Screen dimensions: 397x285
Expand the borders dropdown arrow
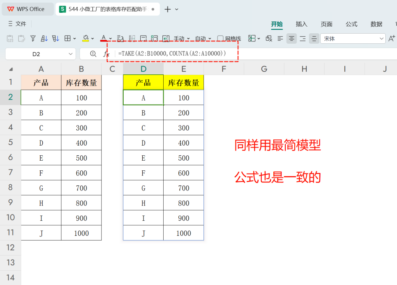click(x=74, y=39)
